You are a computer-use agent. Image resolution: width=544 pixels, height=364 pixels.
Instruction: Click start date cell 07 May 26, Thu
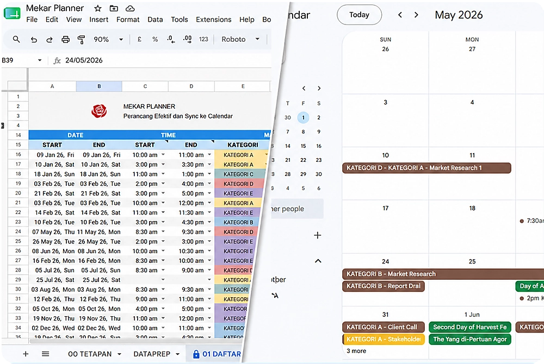52,231
